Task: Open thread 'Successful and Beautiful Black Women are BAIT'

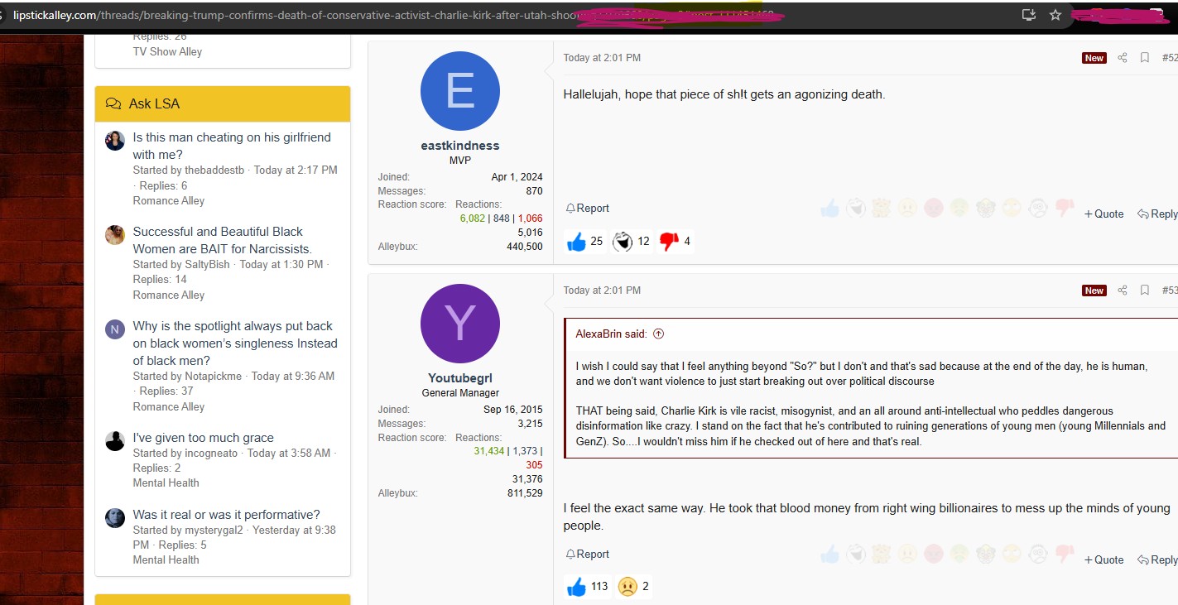Action: click(222, 240)
